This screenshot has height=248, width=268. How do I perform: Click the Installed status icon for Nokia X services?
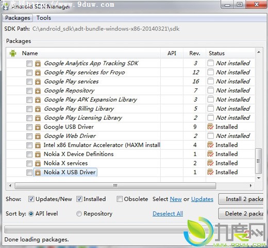210,163
